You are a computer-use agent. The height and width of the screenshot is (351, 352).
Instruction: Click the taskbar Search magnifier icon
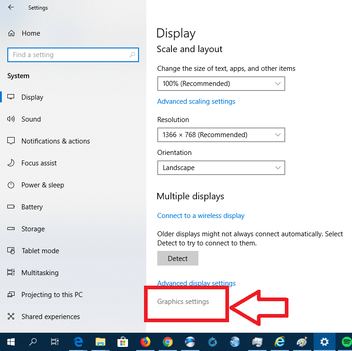pyautogui.click(x=33, y=342)
